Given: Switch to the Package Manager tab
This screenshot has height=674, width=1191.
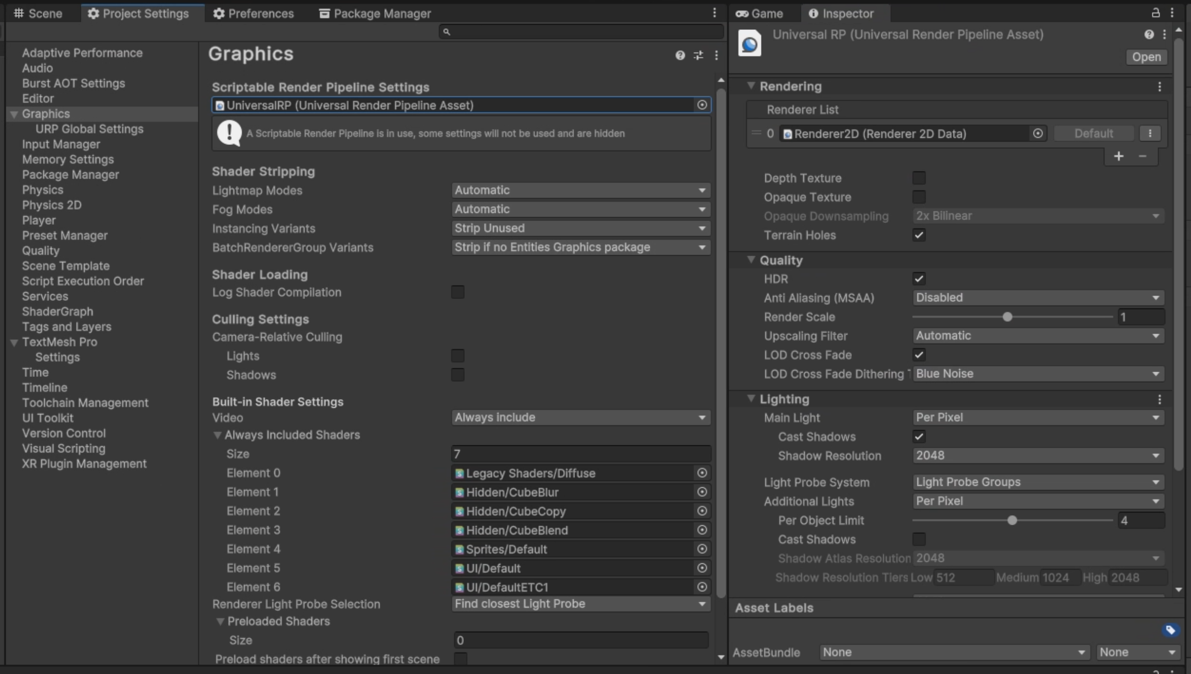Looking at the screenshot, I should (x=375, y=13).
